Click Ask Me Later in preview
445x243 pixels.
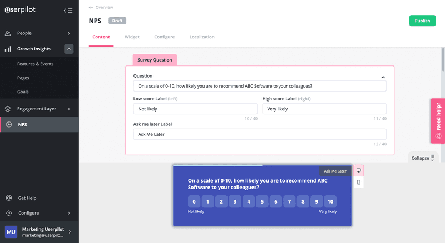click(335, 171)
